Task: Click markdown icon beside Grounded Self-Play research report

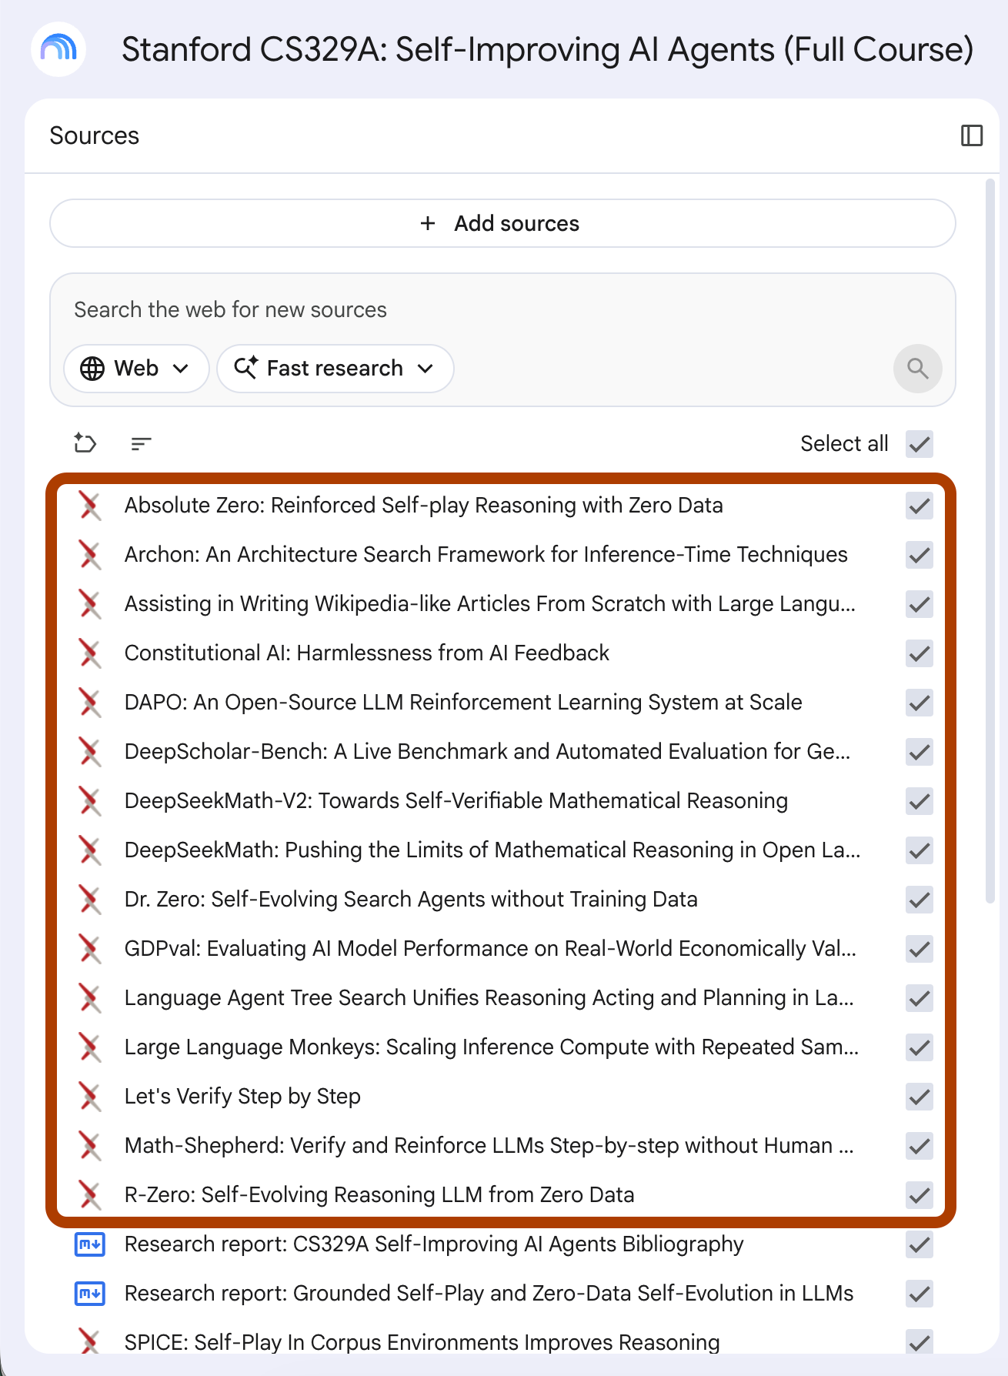Action: (x=90, y=1294)
